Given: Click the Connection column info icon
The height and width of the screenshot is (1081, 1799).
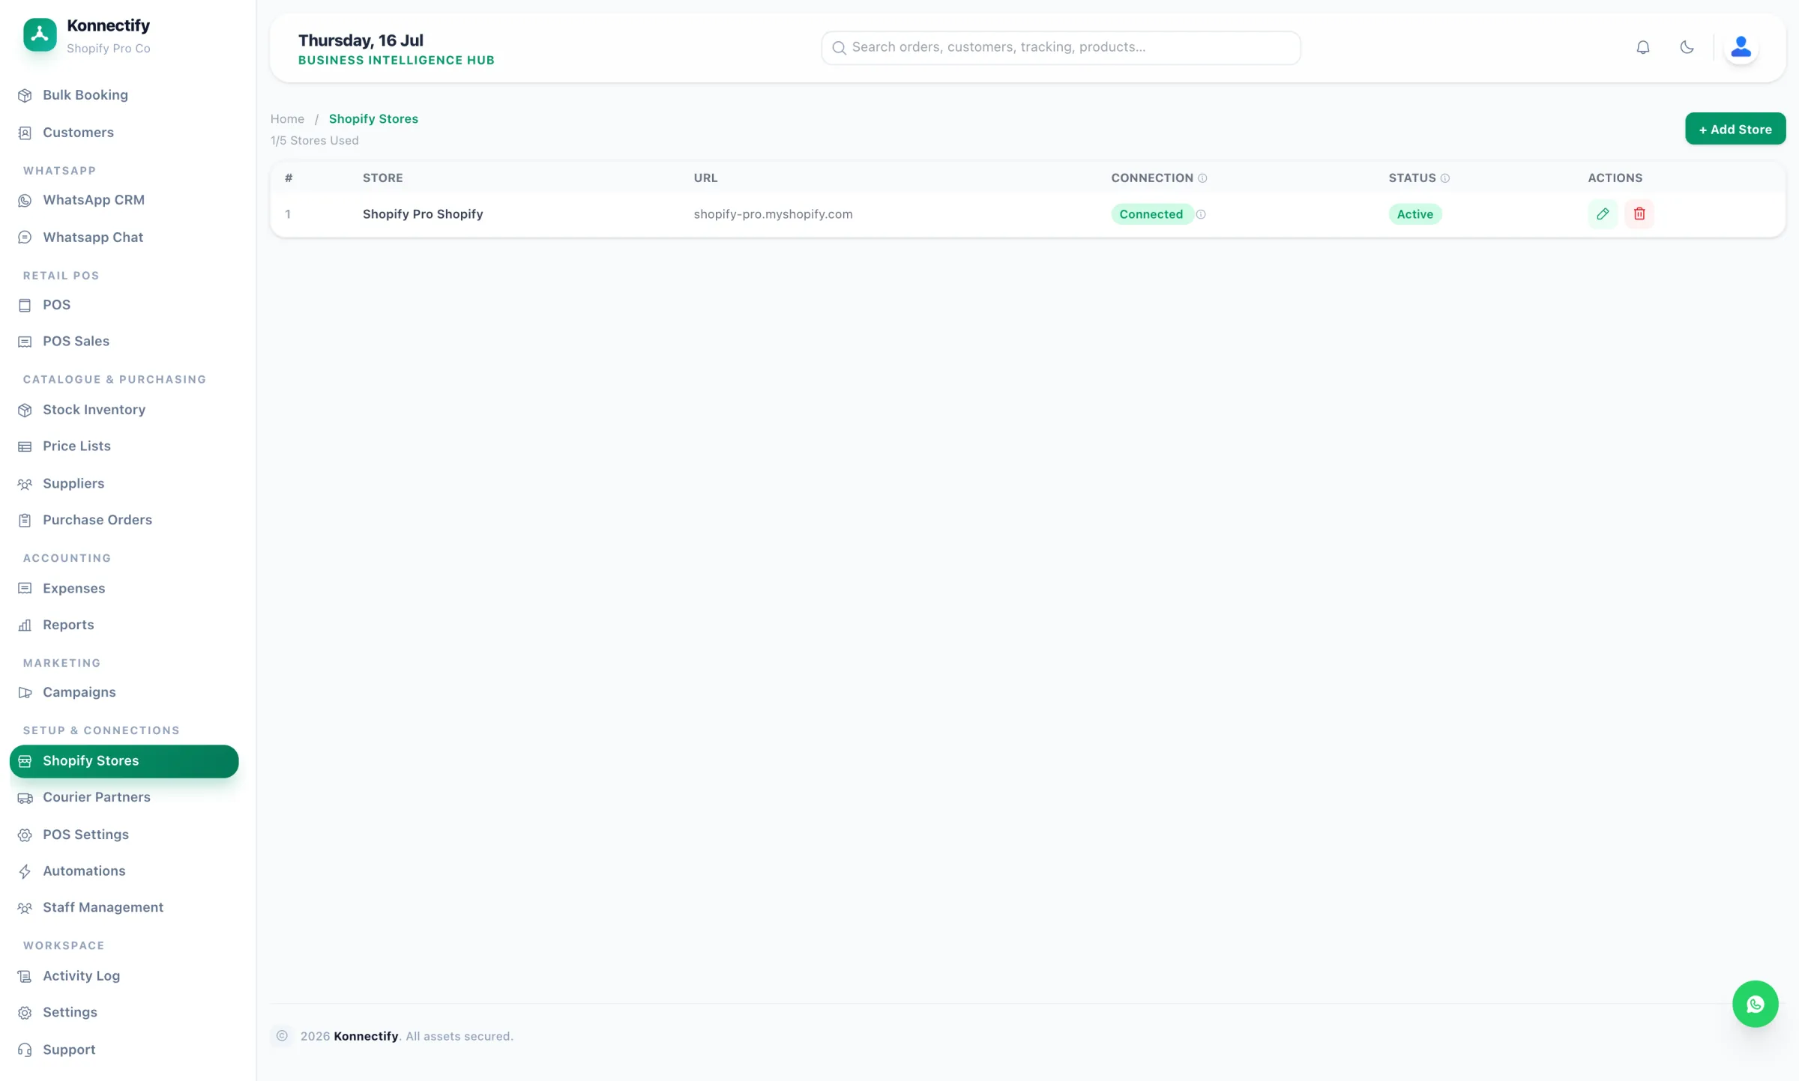Looking at the screenshot, I should point(1202,178).
